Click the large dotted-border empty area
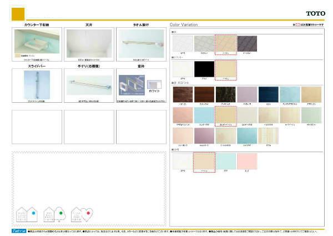 [89, 178]
